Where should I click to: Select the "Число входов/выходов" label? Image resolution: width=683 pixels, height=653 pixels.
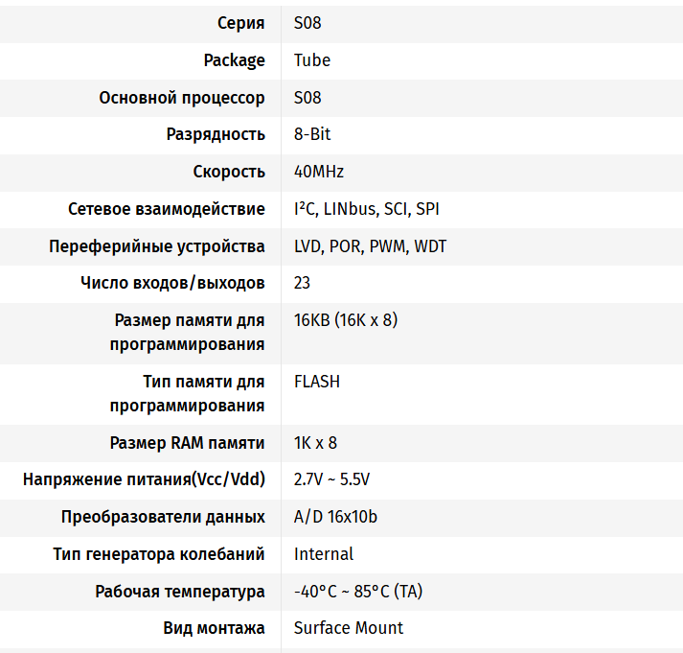click(172, 284)
